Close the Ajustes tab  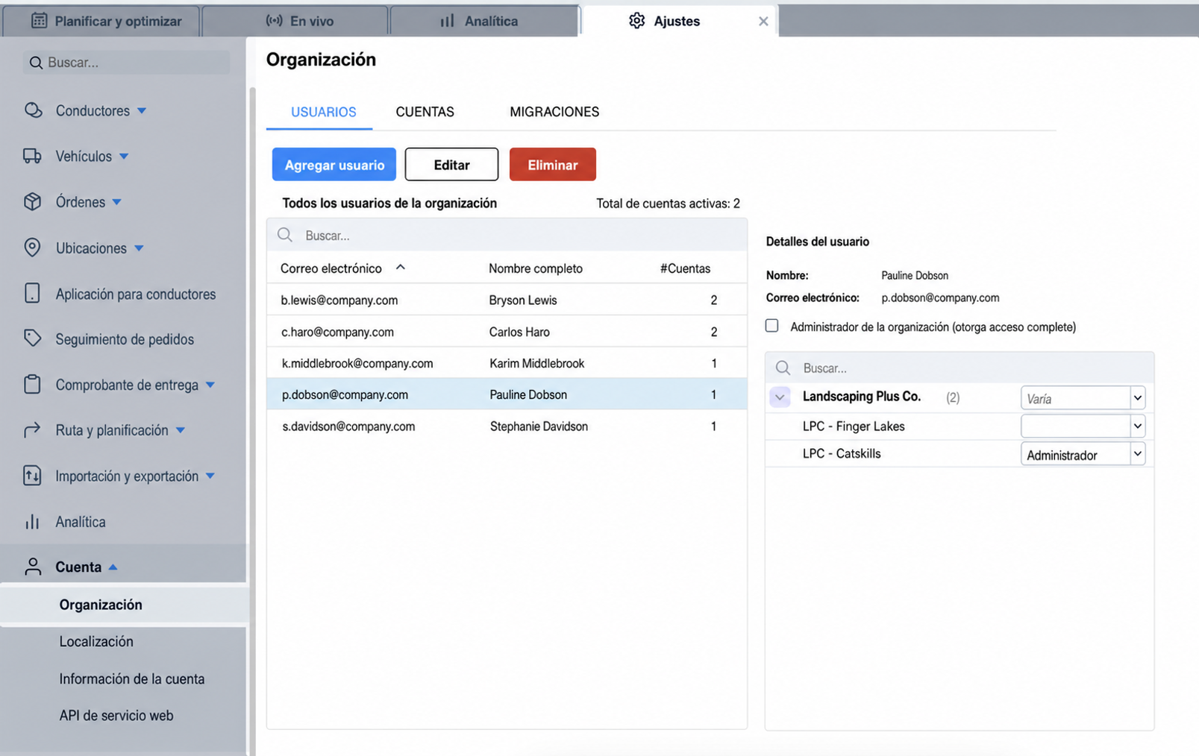click(763, 22)
